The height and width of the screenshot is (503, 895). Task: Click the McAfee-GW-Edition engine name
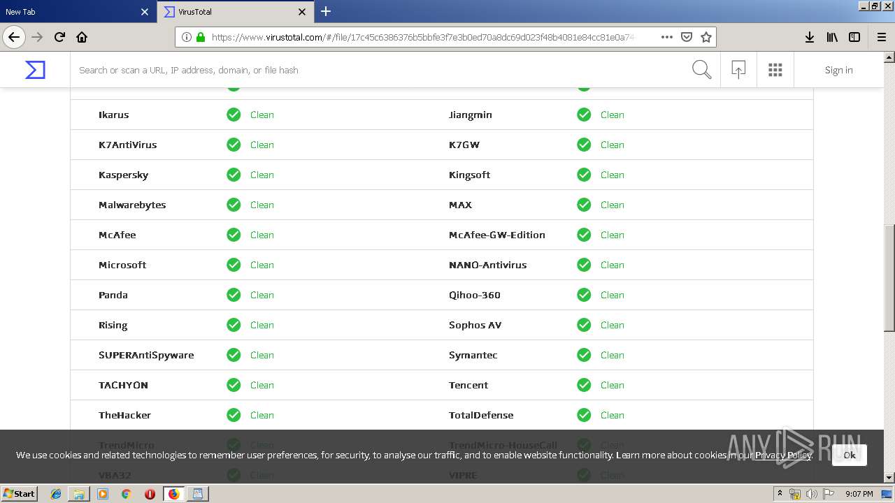coord(496,235)
